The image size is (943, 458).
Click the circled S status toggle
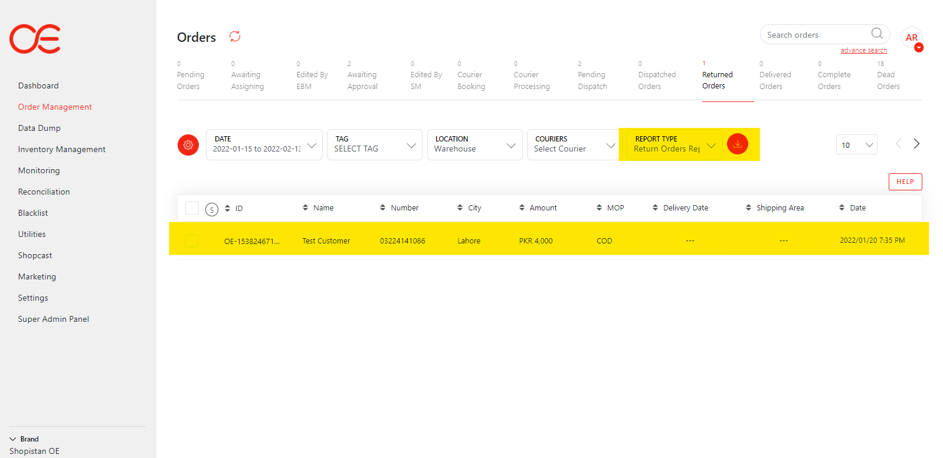point(212,209)
